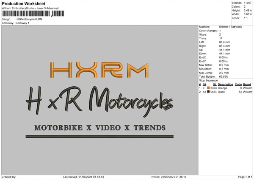Click the Black description in stop 2
254x180 pixels.
tap(221, 92)
